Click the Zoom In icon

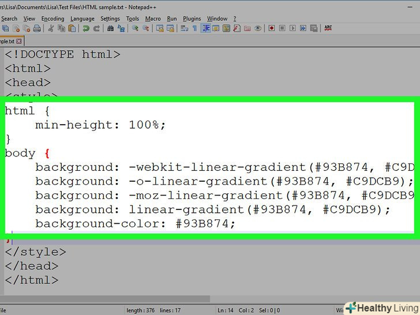click(135, 28)
